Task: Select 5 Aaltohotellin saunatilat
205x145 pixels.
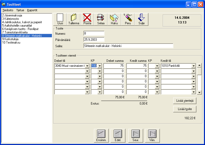Action: pyautogui.click(x=27, y=26)
